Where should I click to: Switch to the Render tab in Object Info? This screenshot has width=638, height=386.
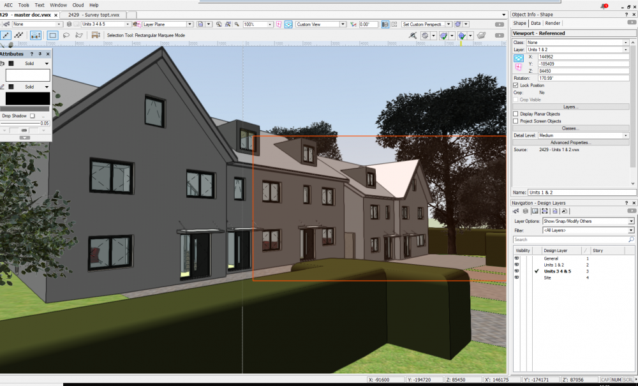coord(552,23)
